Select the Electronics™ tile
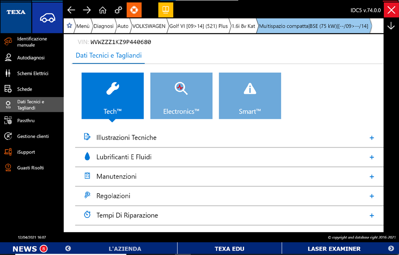This screenshot has height=255, width=399. 181,96
